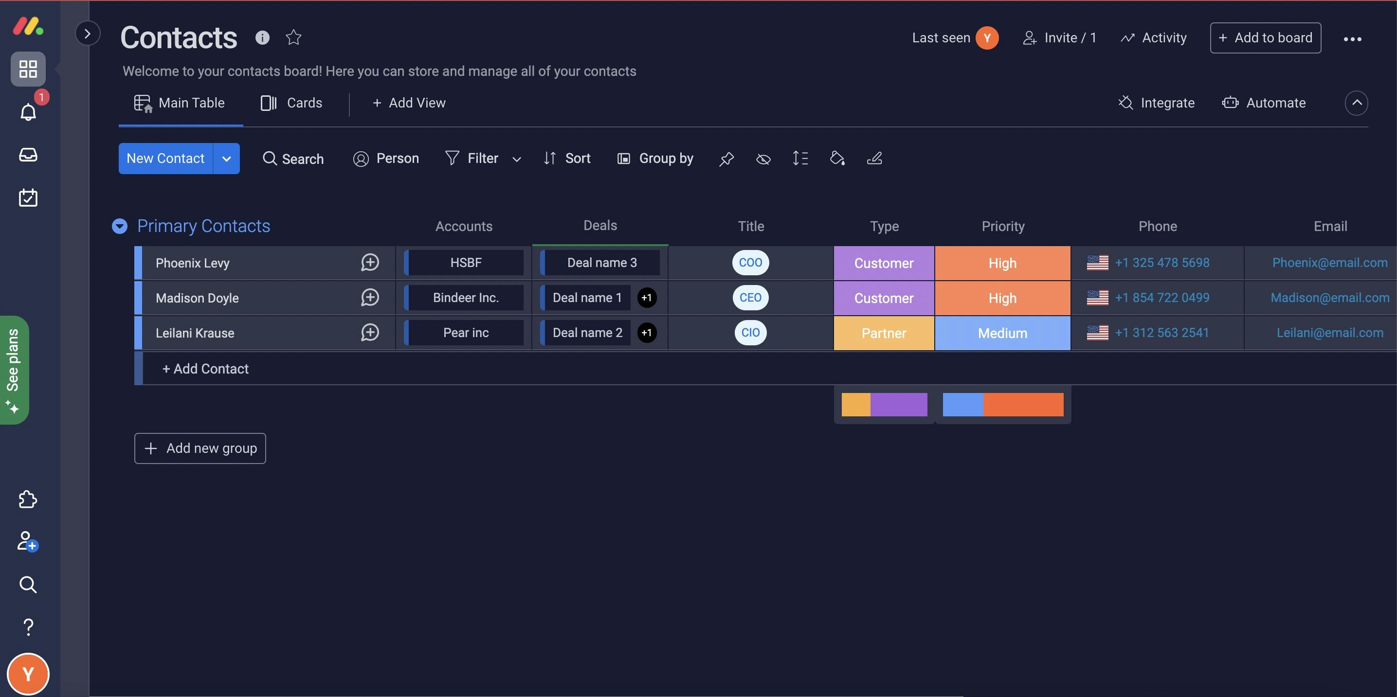This screenshot has width=1397, height=697.
Task: Open My Work calendar icon
Action: pos(28,198)
